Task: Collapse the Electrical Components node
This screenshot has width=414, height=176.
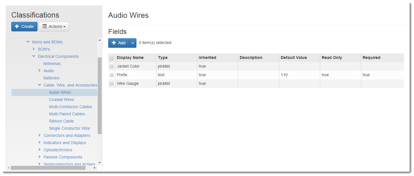Action: click(34, 56)
